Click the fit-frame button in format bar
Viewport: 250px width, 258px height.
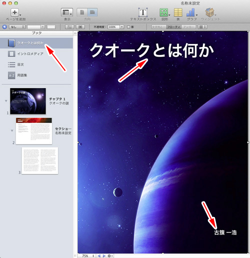coord(80,26)
